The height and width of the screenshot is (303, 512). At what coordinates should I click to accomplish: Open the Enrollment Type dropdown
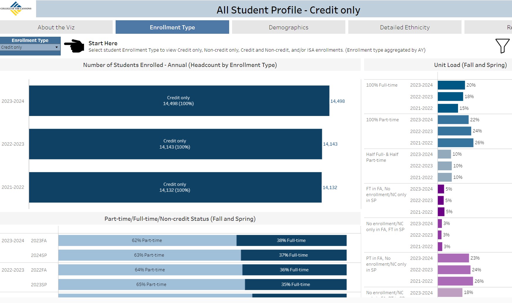[30, 47]
